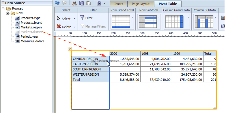
Task: Click the abc icon of Markets.region
Action: pos(17,27)
